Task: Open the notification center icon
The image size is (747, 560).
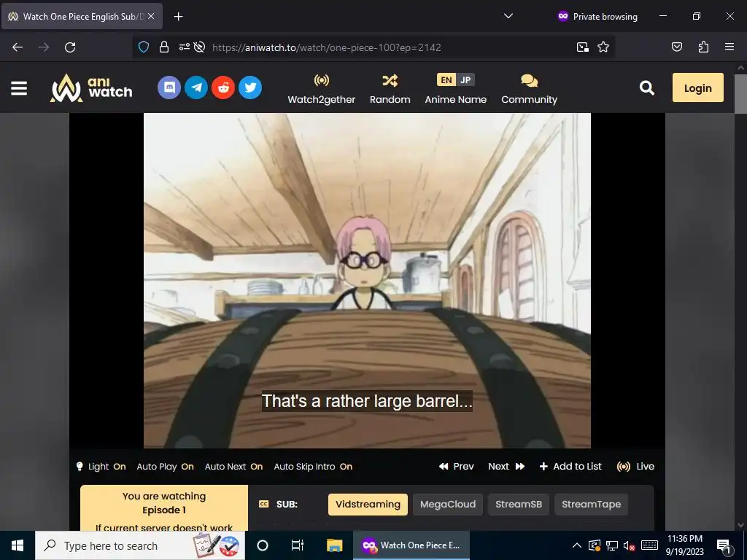Action: tap(724, 545)
